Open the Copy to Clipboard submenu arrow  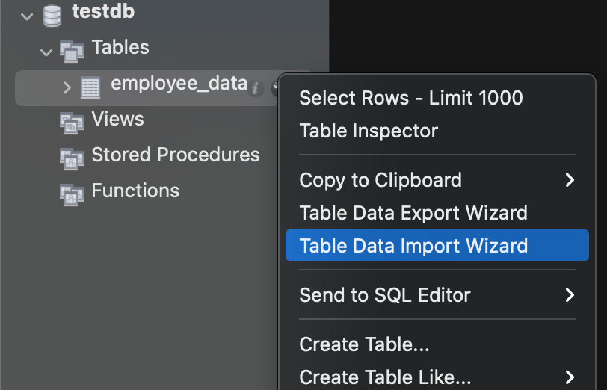pos(570,180)
